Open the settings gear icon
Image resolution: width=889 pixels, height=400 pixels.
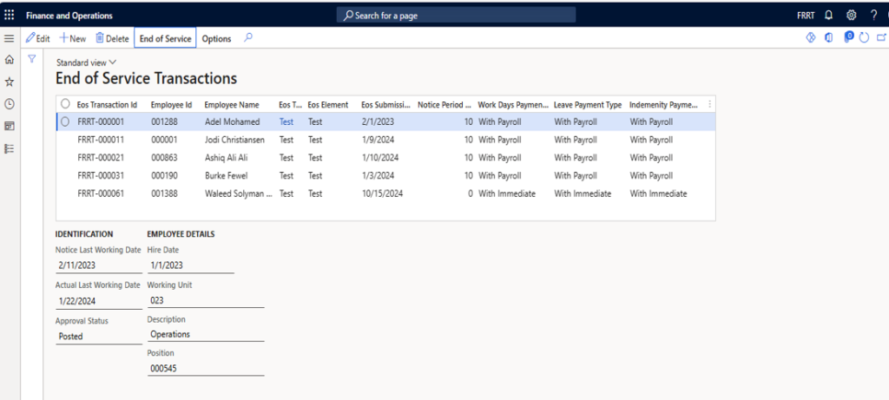[x=851, y=15]
